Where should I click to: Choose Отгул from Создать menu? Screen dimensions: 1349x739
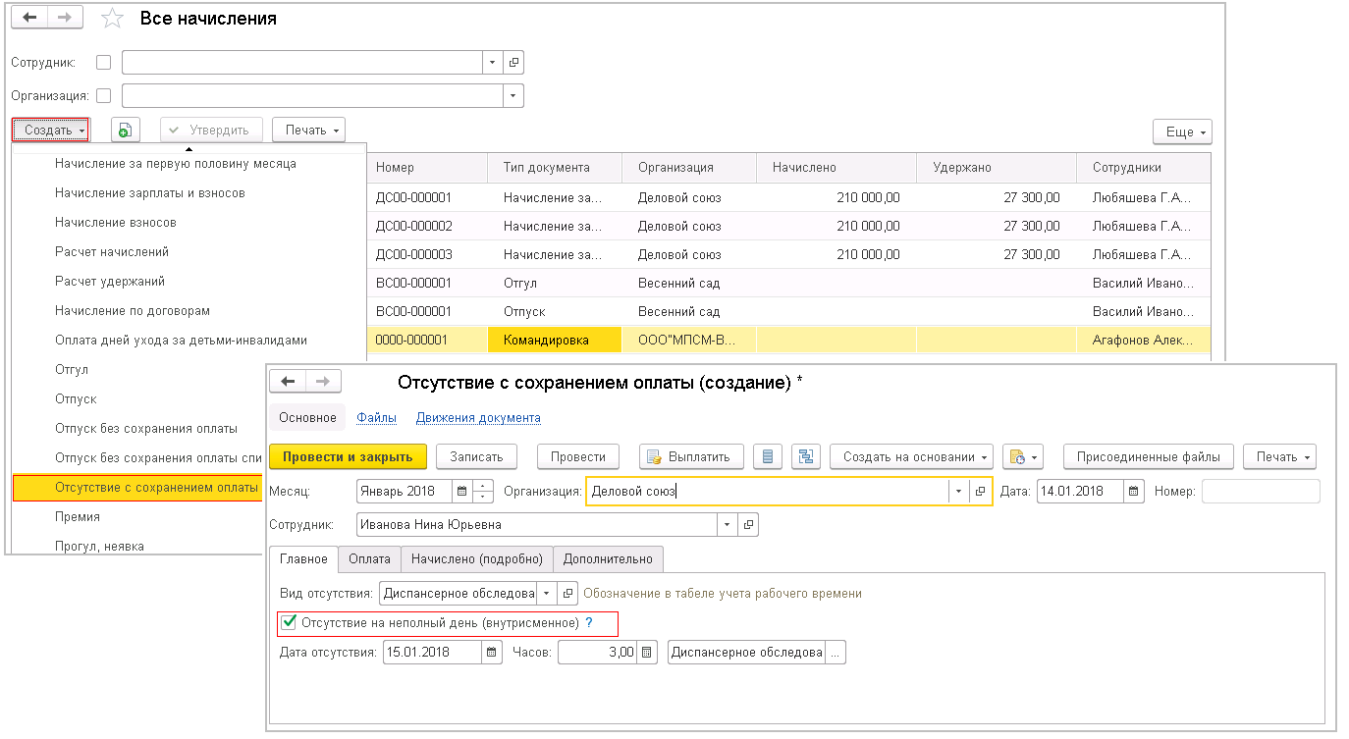[72, 369]
